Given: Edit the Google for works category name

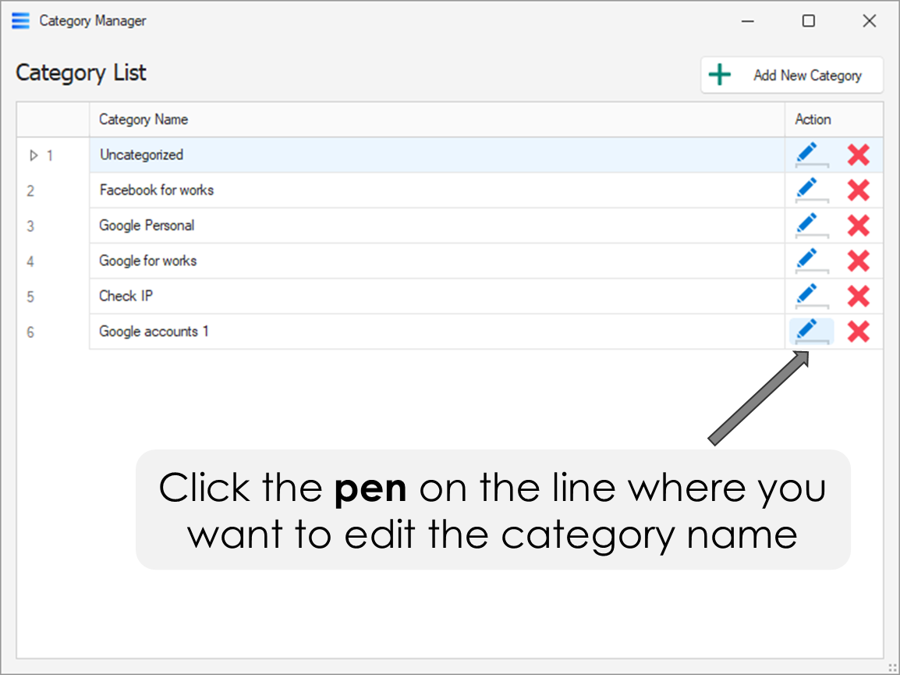Looking at the screenshot, I should coord(810,261).
